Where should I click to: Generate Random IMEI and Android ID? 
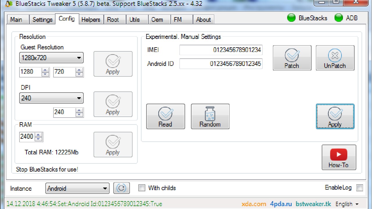click(210, 116)
